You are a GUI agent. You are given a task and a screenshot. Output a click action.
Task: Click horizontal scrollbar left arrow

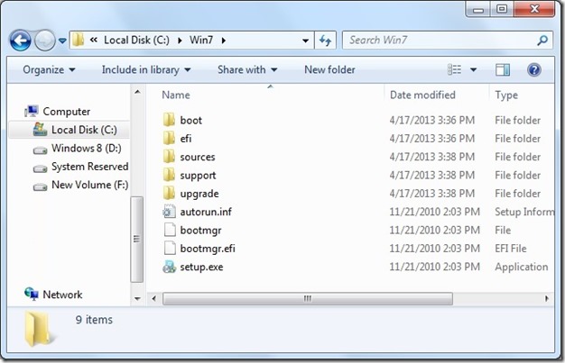[154, 299]
